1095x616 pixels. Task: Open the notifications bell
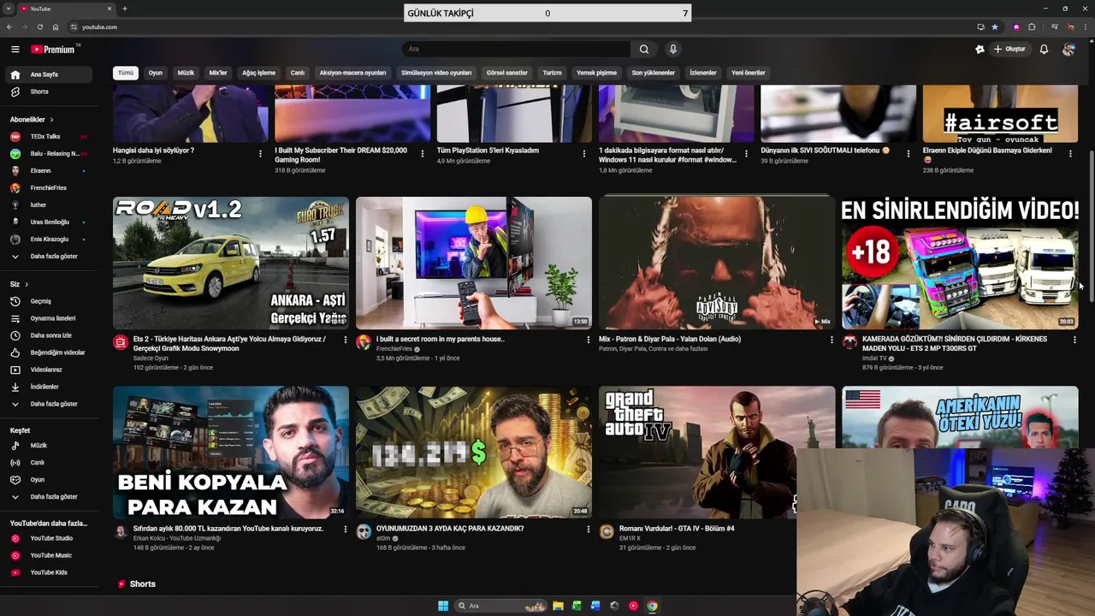[x=1044, y=50]
